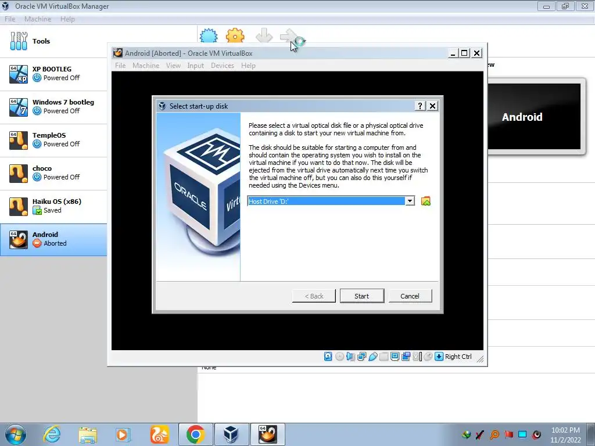Open the optical disk file chooser folder icon
Viewport: 595px width, 446px height.
[426, 201]
